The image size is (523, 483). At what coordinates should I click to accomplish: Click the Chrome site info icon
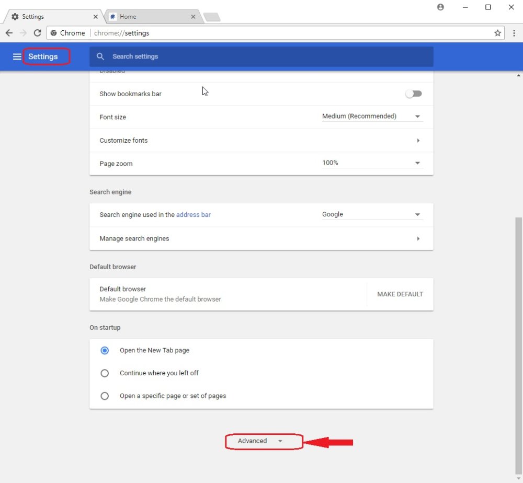pos(53,32)
